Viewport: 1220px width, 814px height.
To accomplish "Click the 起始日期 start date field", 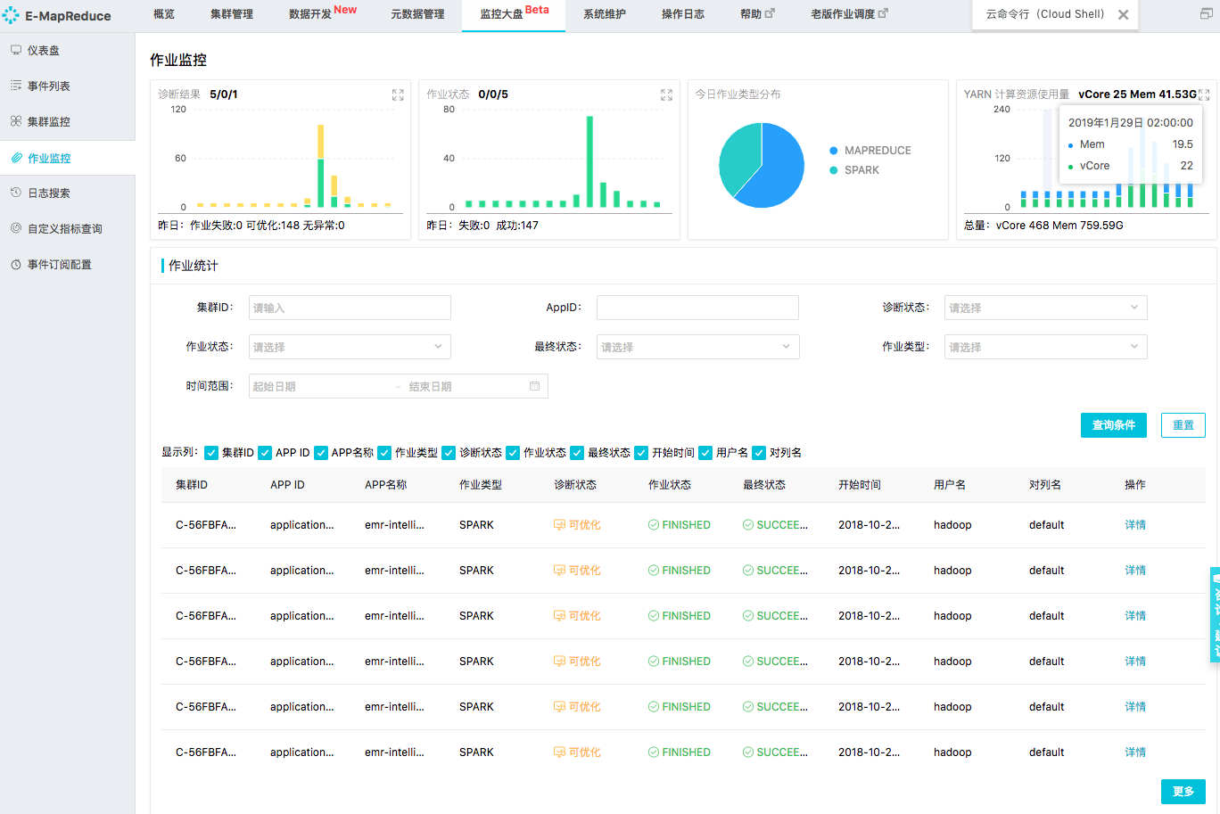I will pos(321,386).
